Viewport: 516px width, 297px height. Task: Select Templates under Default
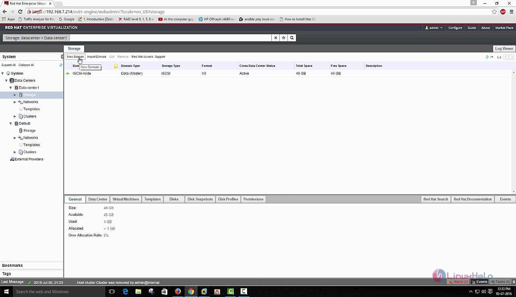31,145
